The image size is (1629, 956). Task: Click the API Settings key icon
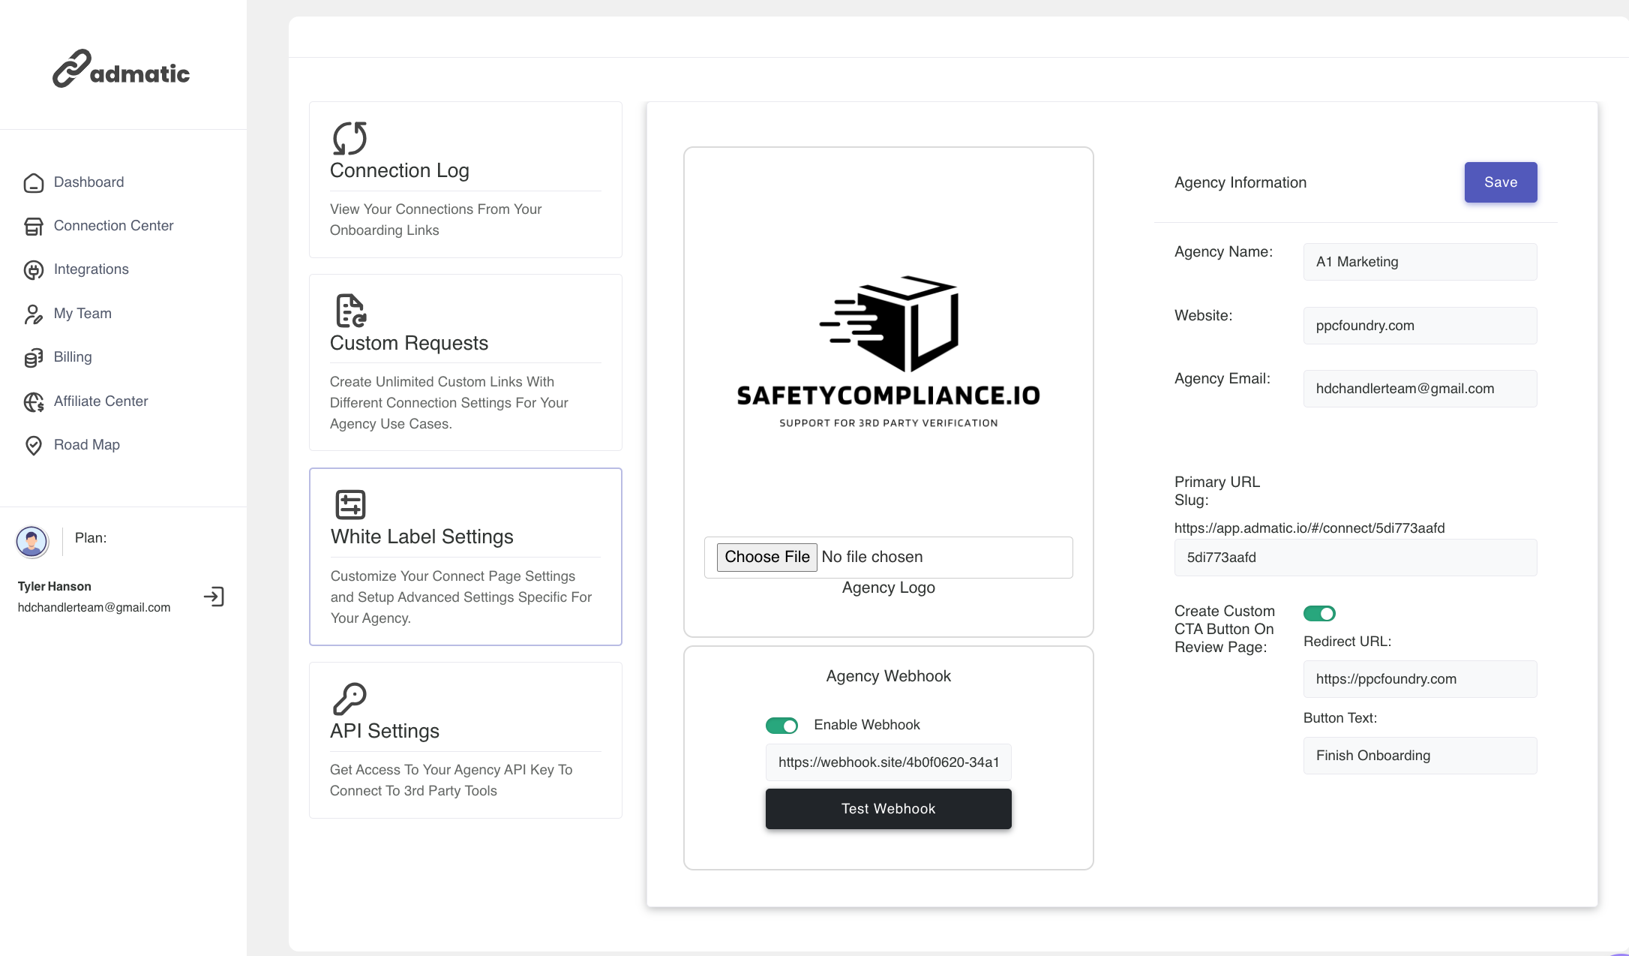(349, 699)
